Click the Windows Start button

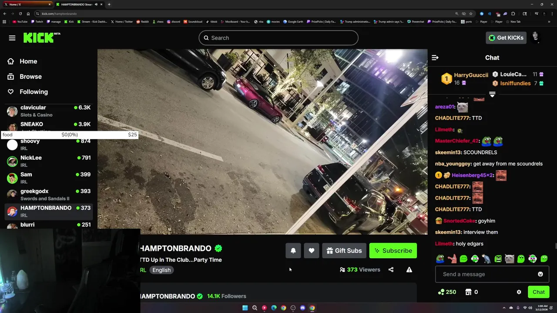point(245,308)
